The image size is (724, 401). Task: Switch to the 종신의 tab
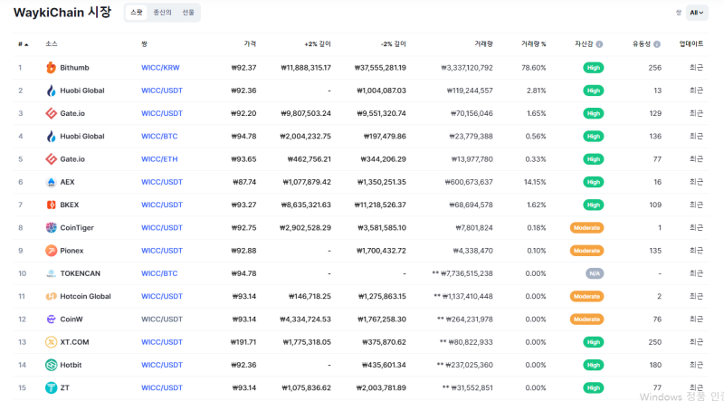(162, 13)
